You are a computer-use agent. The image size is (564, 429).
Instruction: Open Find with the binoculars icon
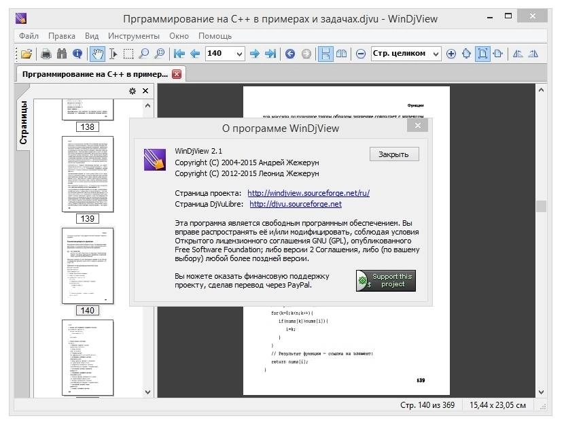pos(62,54)
